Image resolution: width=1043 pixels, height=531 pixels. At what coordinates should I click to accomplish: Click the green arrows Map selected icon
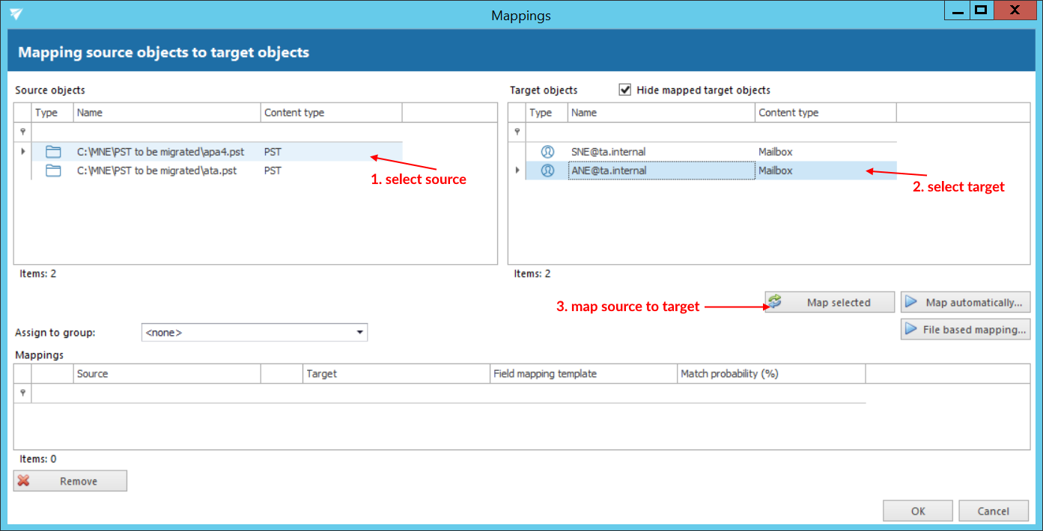click(775, 301)
